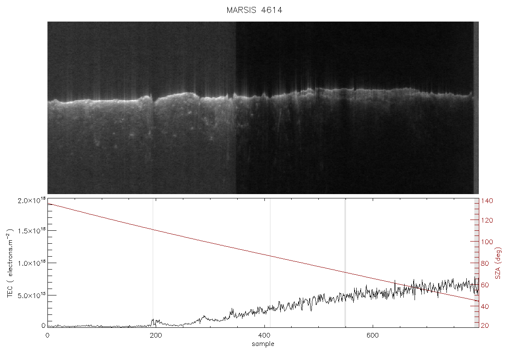Click the 600 tick label on x-axis
Image resolution: width=509 pixels, height=358 pixels.
point(372,336)
